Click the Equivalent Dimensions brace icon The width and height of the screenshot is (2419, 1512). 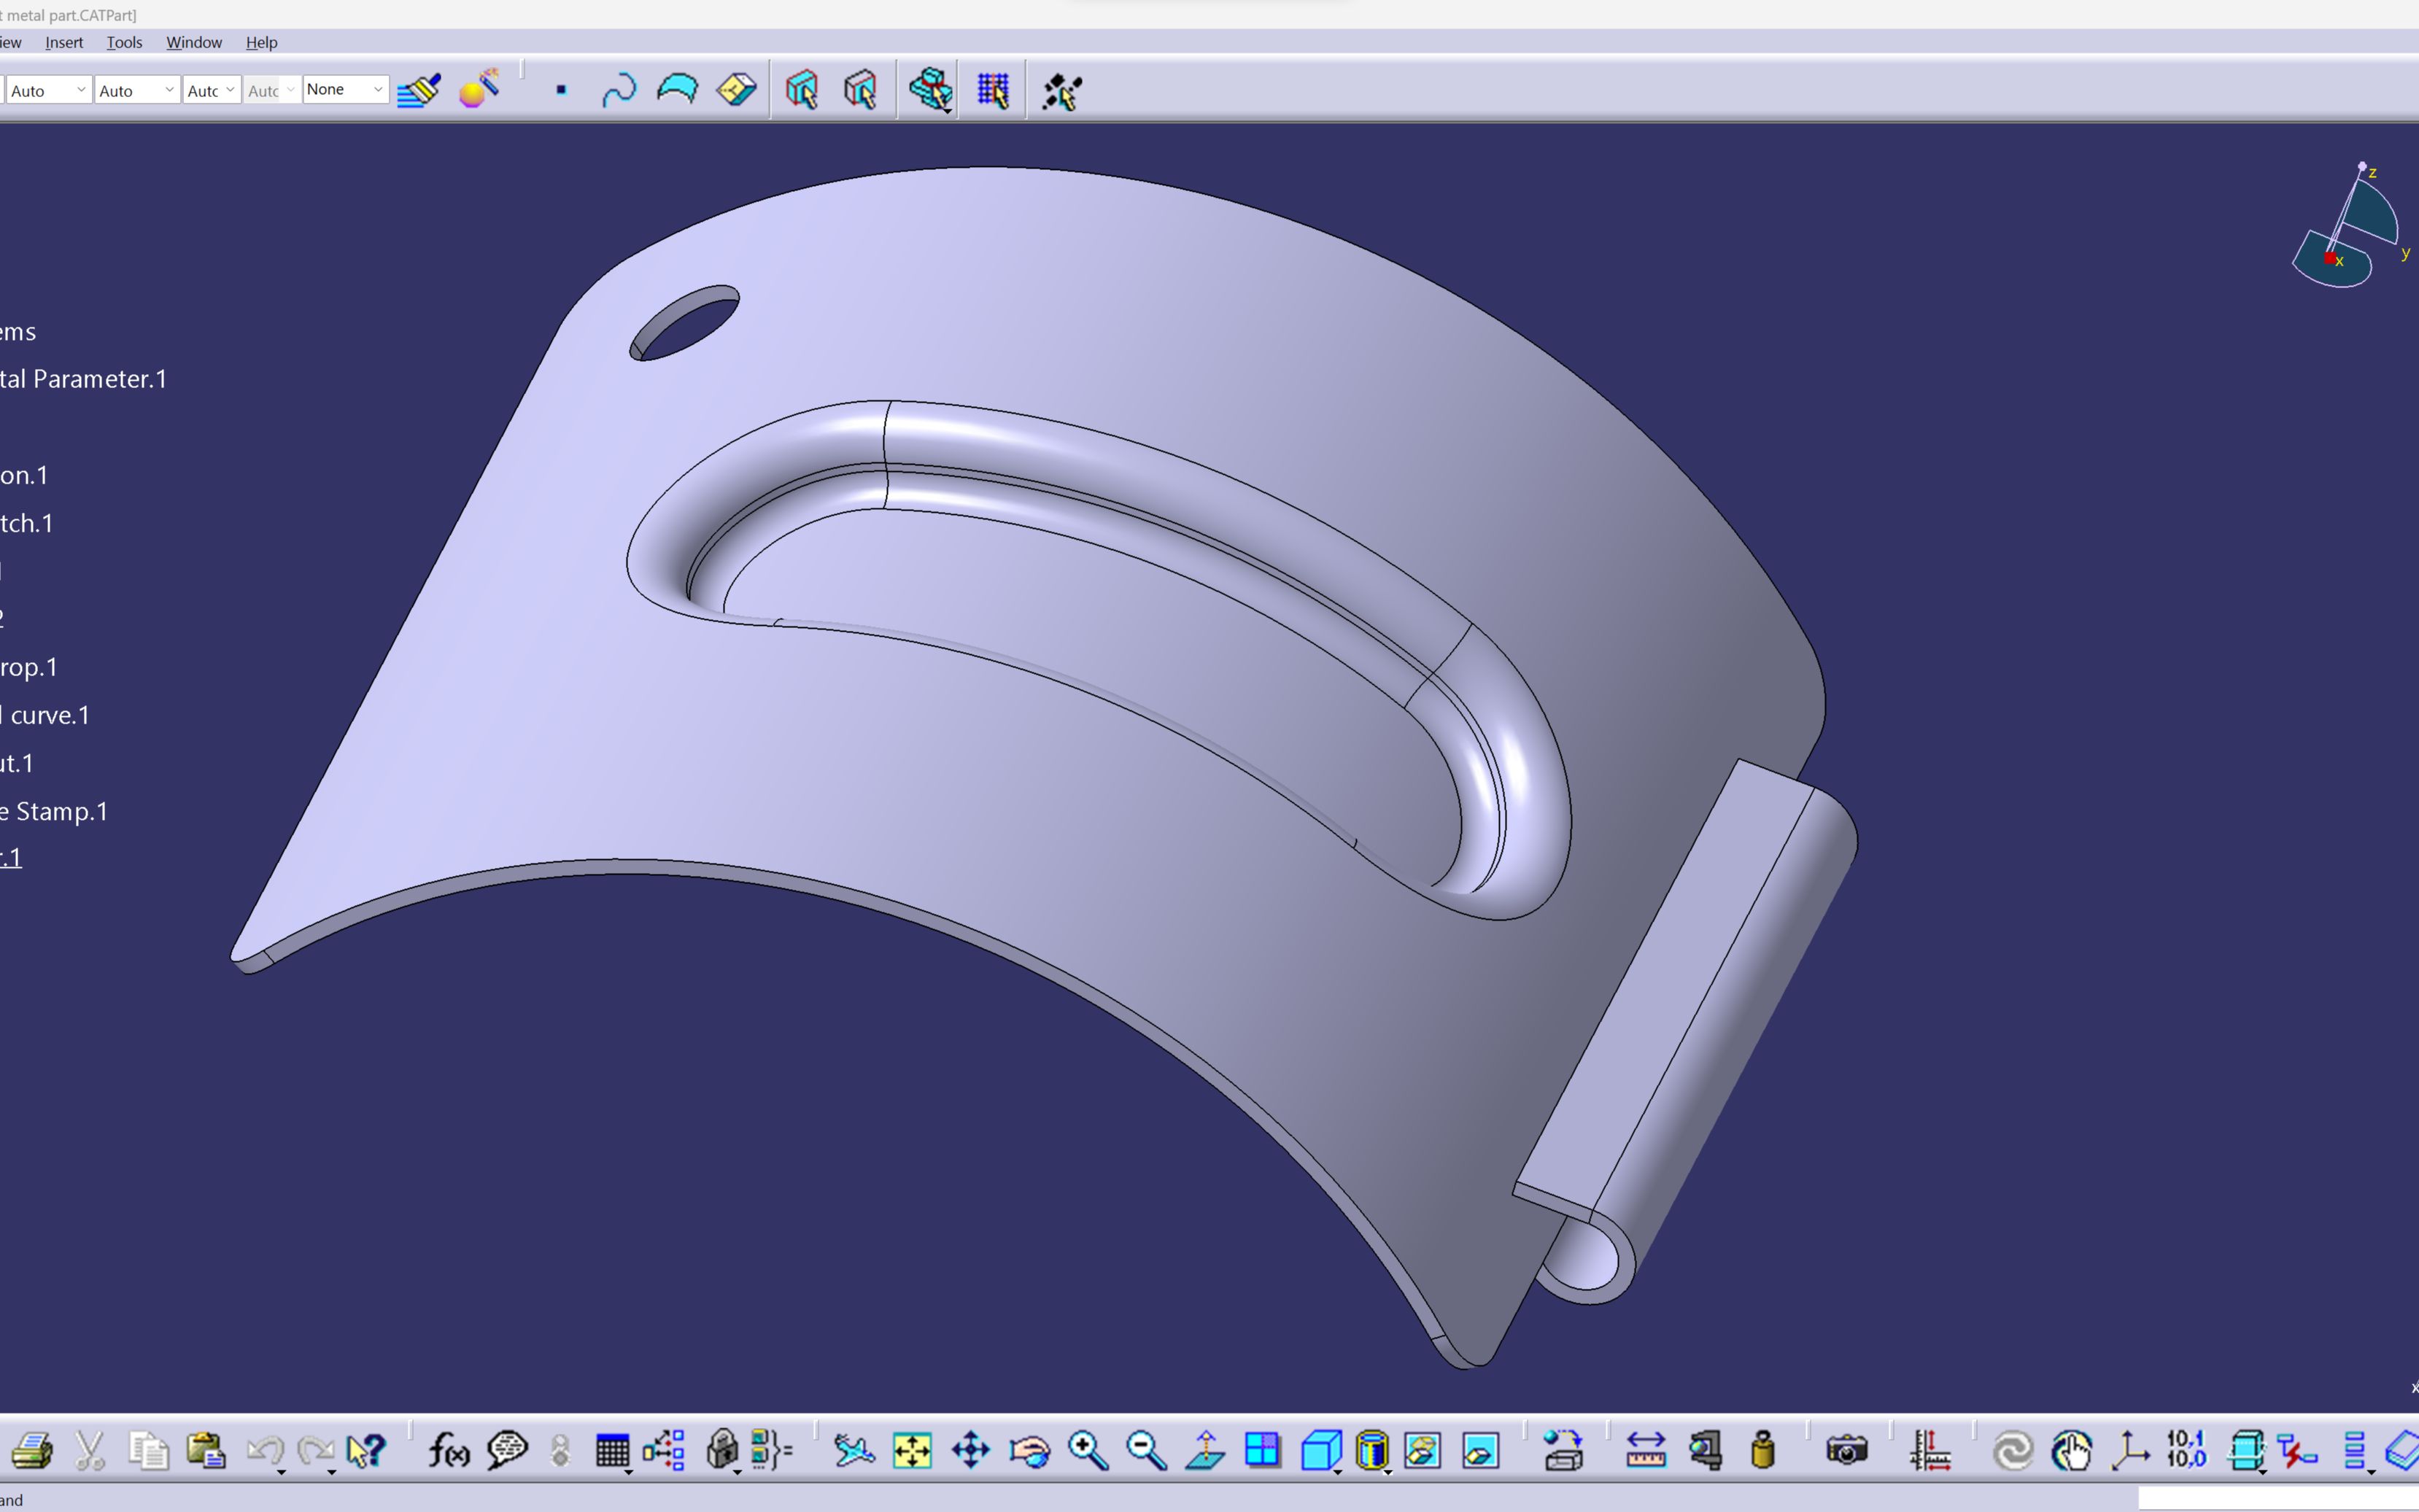point(772,1450)
